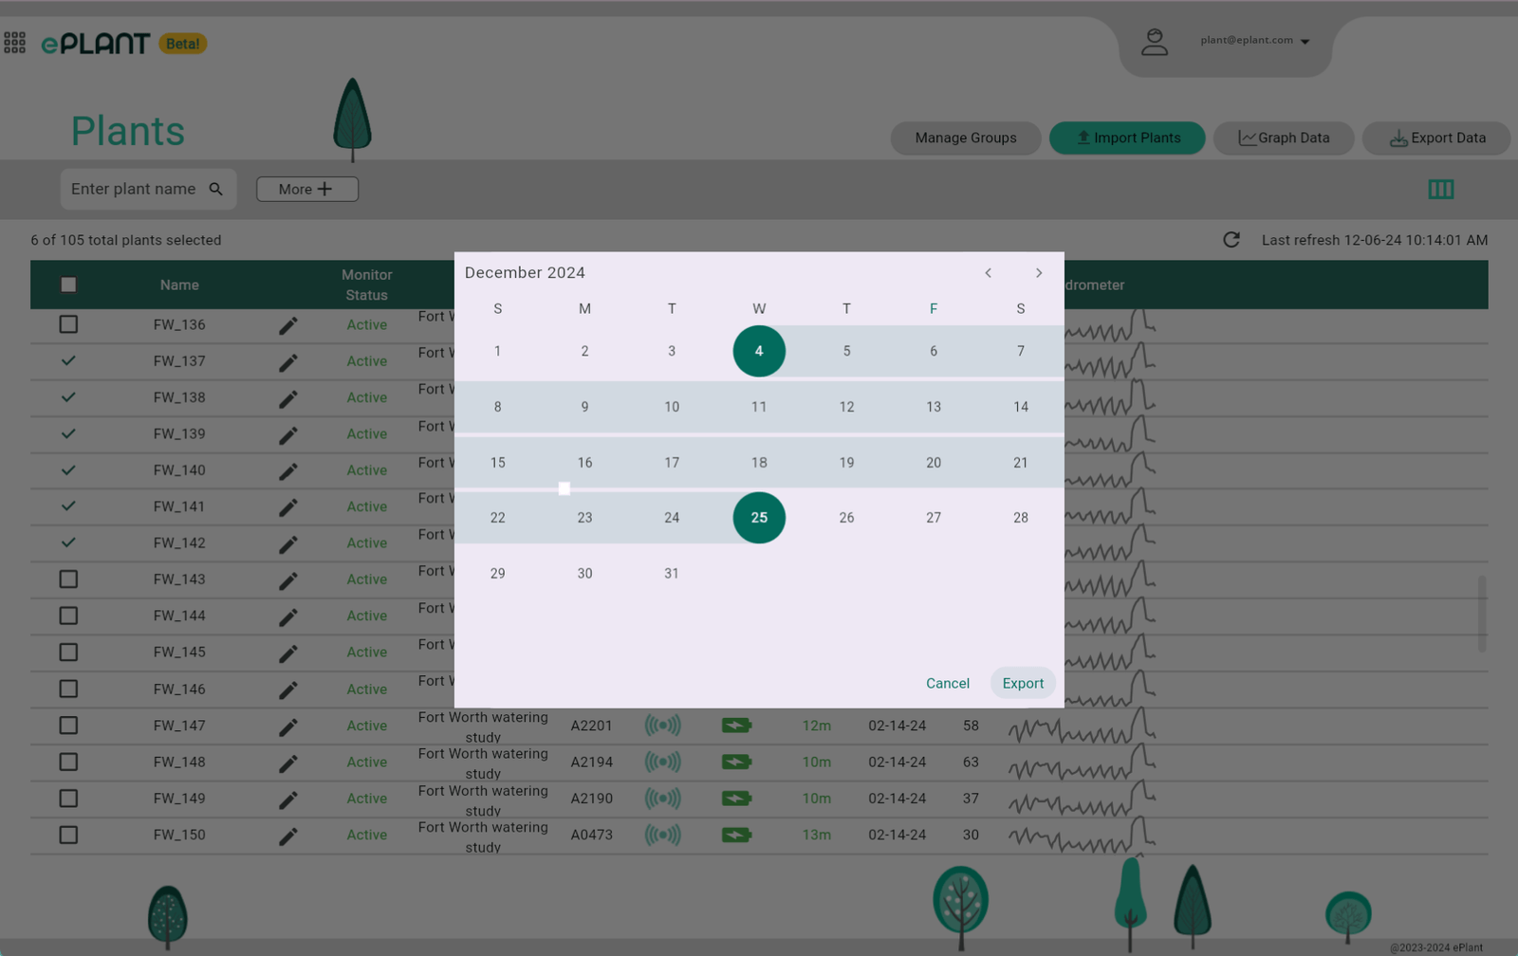Click the search magnifier in plant name field
Screen dimensions: 1518x956
[x=216, y=189]
